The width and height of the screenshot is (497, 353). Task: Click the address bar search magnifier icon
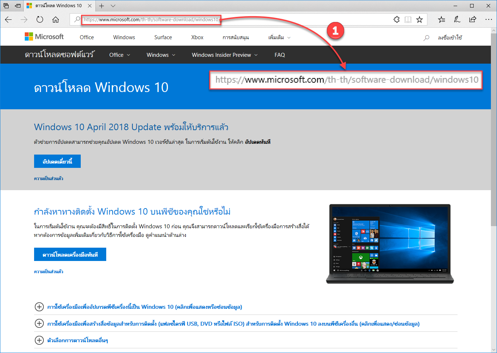point(77,19)
